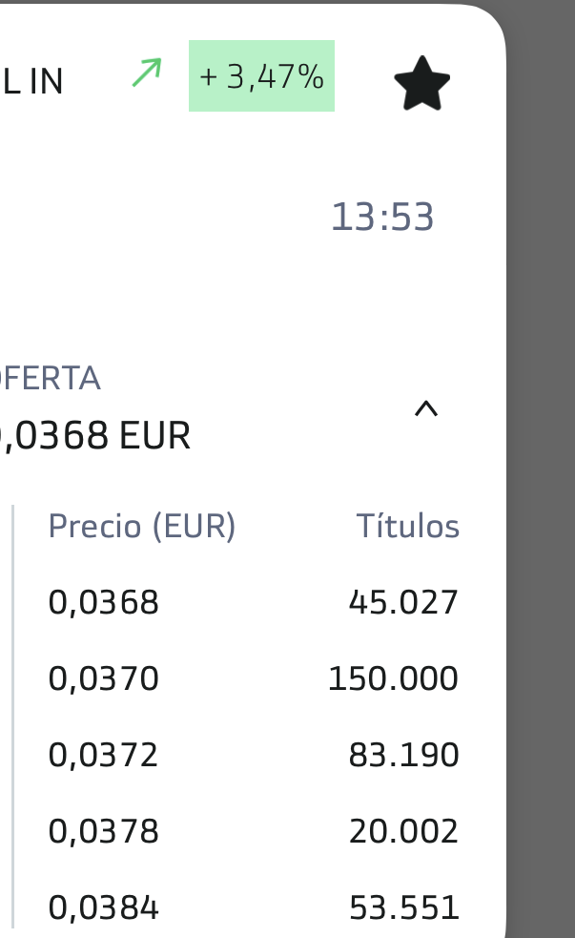This screenshot has height=938, width=575.
Task: Click the green upward trend arrow
Action: (146, 73)
